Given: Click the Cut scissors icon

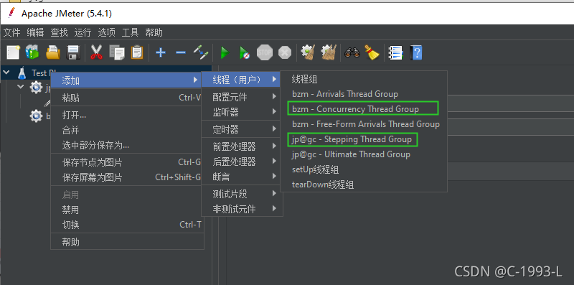Looking at the screenshot, I should tap(96, 52).
